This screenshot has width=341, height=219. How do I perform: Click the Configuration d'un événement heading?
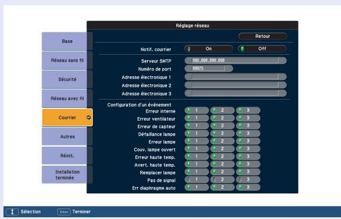click(x=139, y=105)
